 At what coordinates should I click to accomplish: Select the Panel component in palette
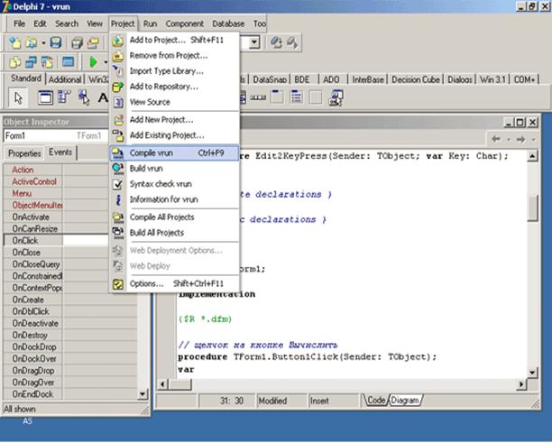point(316,97)
